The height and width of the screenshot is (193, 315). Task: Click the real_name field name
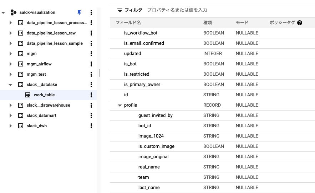click(149, 167)
